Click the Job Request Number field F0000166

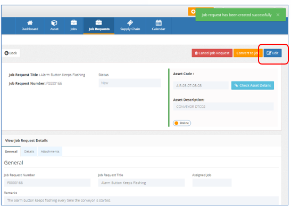tap(47, 183)
